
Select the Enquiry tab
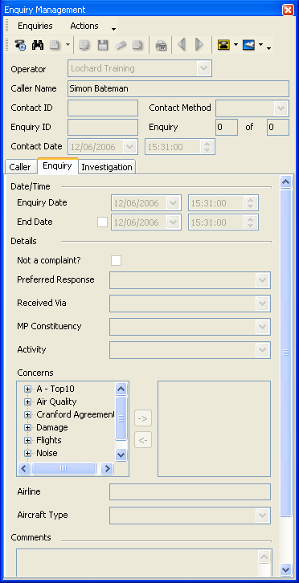(x=57, y=166)
